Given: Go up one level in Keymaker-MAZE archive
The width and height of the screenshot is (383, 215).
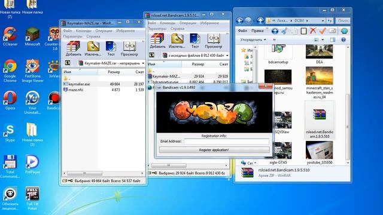Looking at the screenshot, I should click(x=68, y=63).
